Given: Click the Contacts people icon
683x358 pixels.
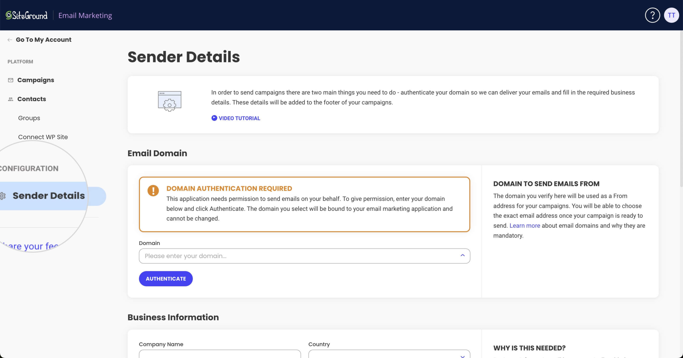Looking at the screenshot, I should click(x=10, y=99).
